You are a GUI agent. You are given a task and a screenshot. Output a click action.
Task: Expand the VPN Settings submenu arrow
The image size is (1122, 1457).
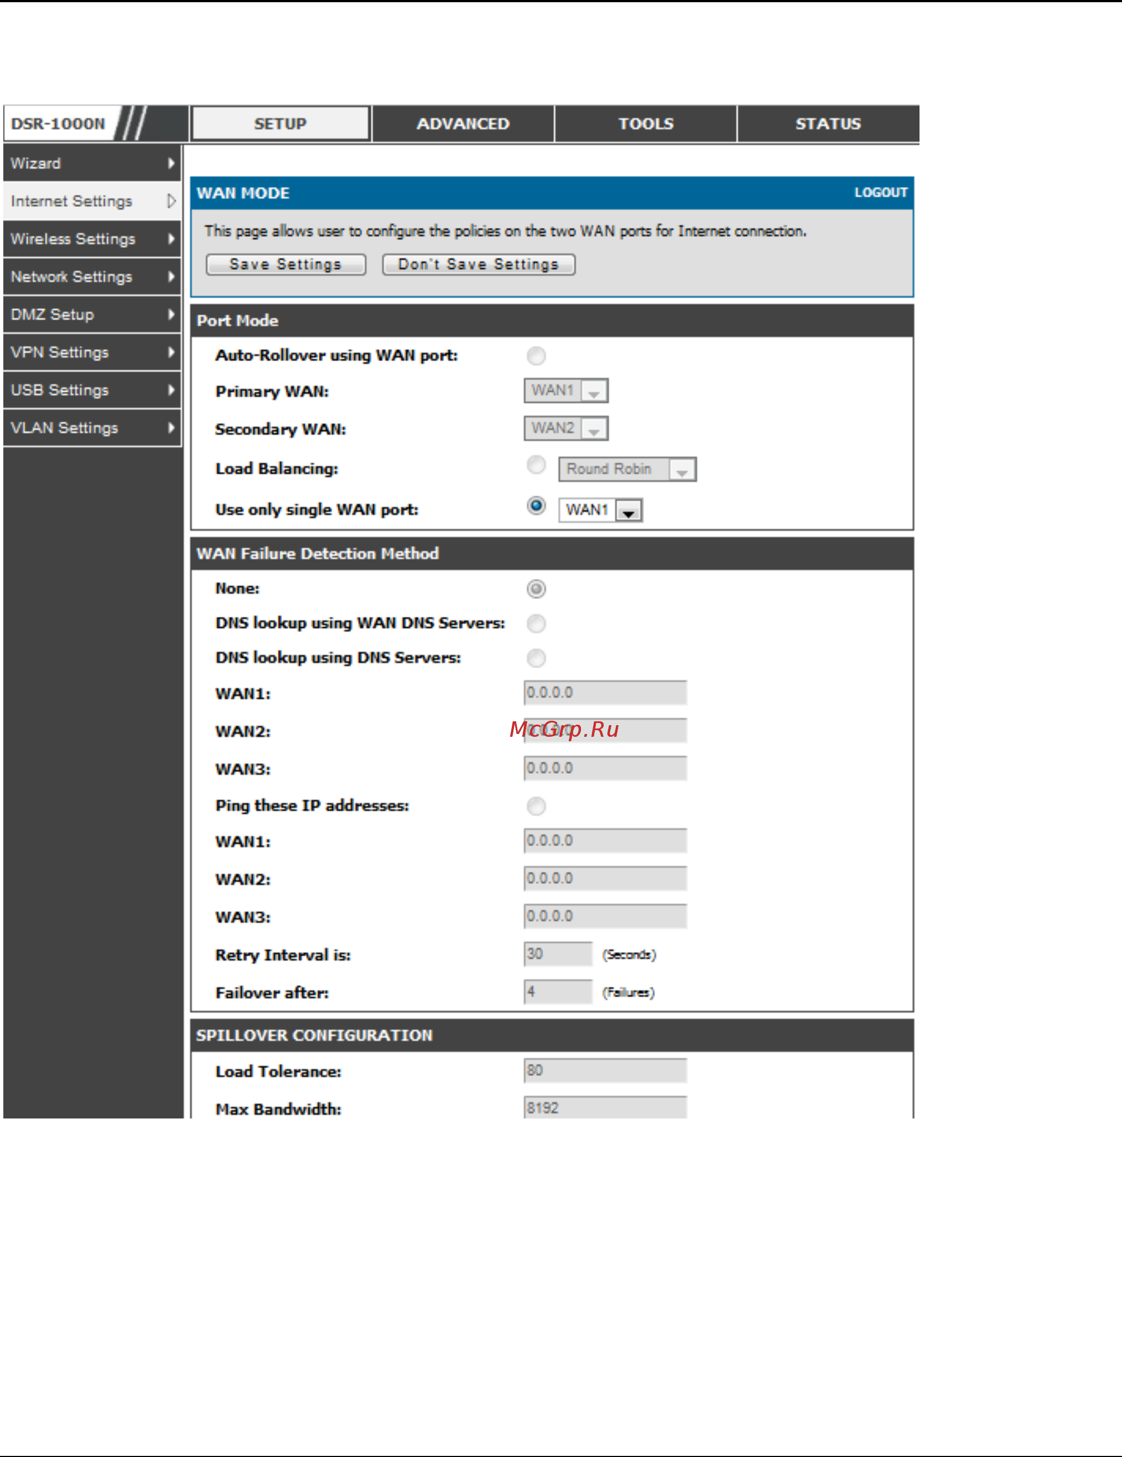[172, 352]
